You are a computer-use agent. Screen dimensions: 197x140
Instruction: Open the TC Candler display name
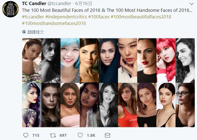point(34,4)
